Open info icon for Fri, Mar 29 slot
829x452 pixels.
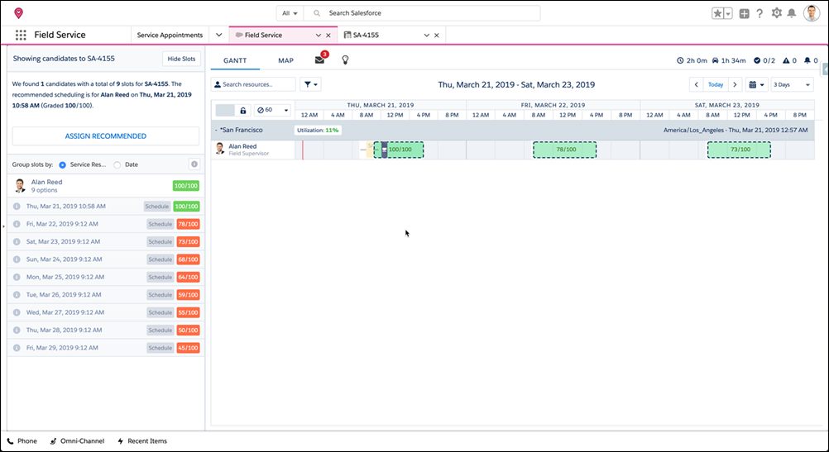click(17, 348)
